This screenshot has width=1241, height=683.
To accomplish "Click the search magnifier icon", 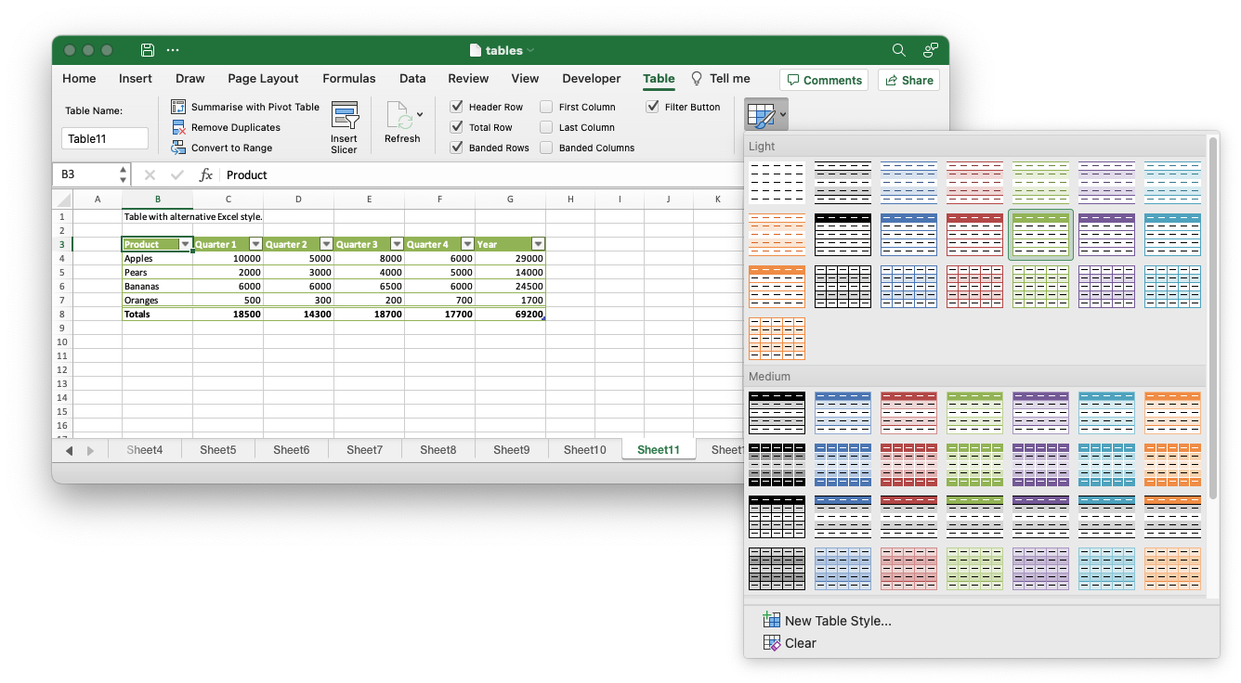I will [x=898, y=50].
